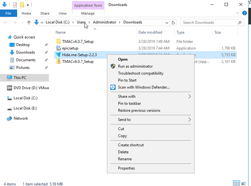Choose Create shortcut
This screenshot has width=251, height=186.
point(151,145)
